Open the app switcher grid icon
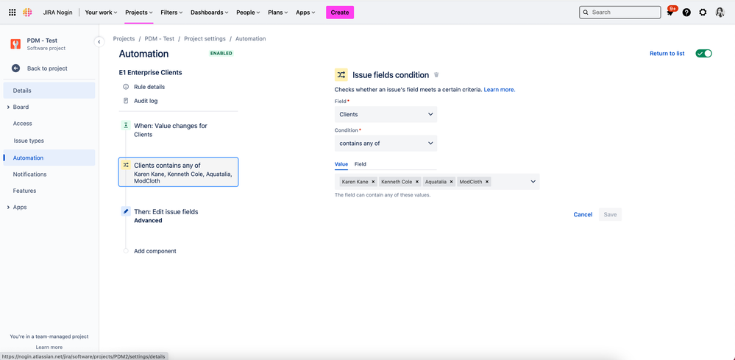Viewport: 735px width, 360px height. coord(13,13)
